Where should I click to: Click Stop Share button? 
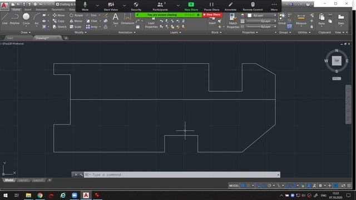(212, 15)
